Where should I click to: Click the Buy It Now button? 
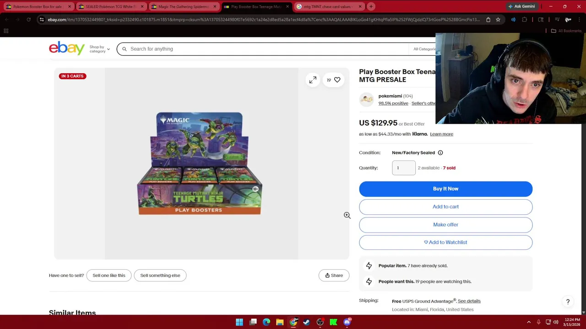[x=445, y=189]
